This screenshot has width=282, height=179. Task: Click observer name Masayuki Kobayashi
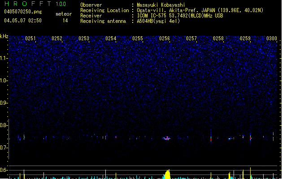[x=161, y=5]
